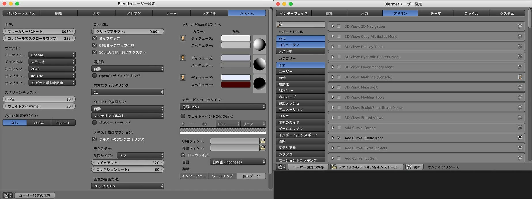The height and width of the screenshot is (199, 532).
Task: Enable ウェイトペイントの色の設定 checkbox
Action: point(183,116)
